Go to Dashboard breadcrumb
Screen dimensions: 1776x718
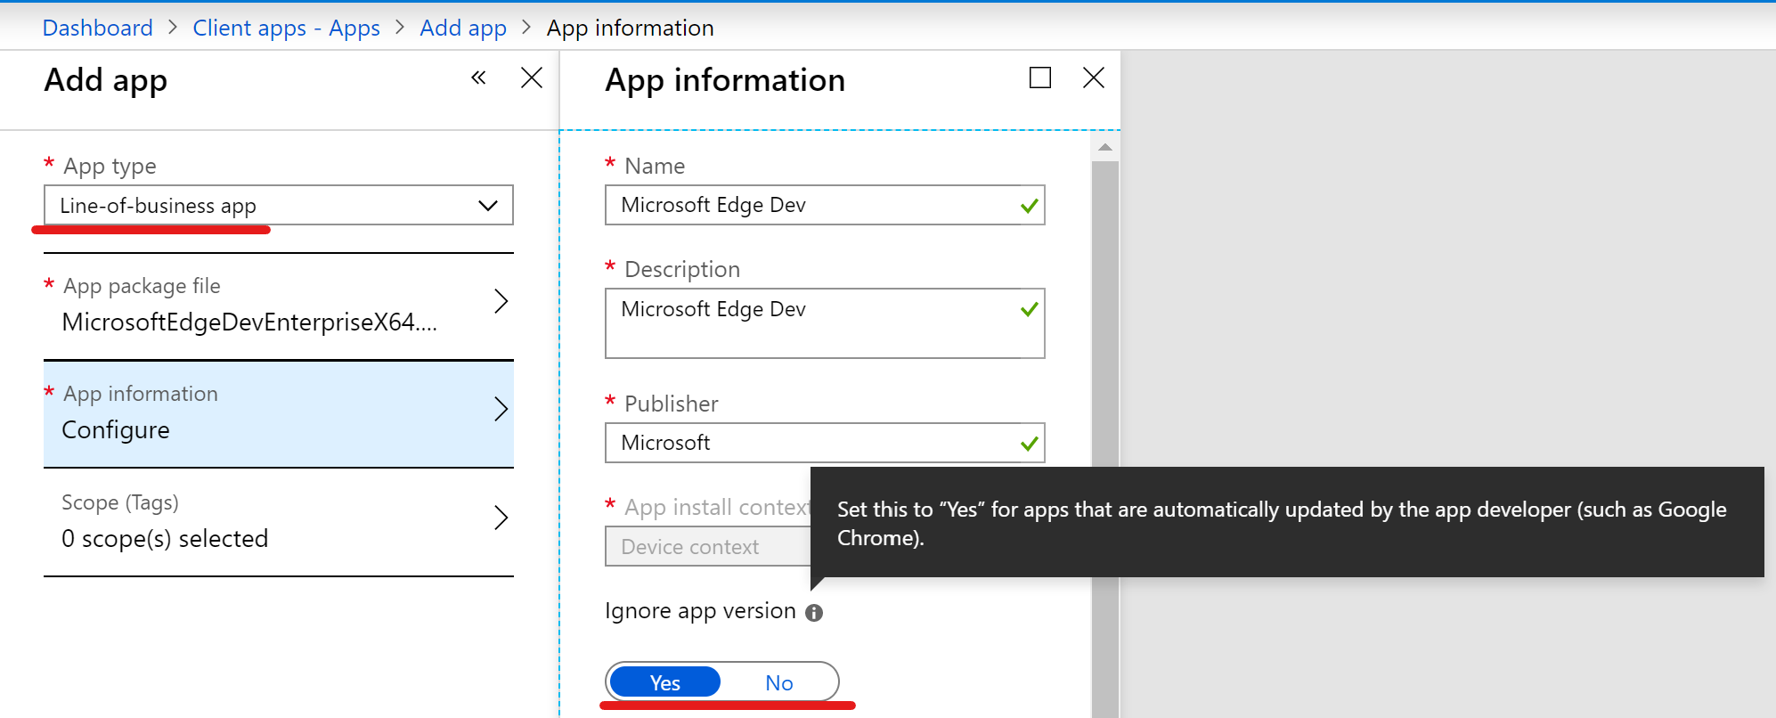[x=98, y=28]
